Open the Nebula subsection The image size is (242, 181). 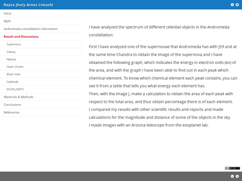point(41,59)
